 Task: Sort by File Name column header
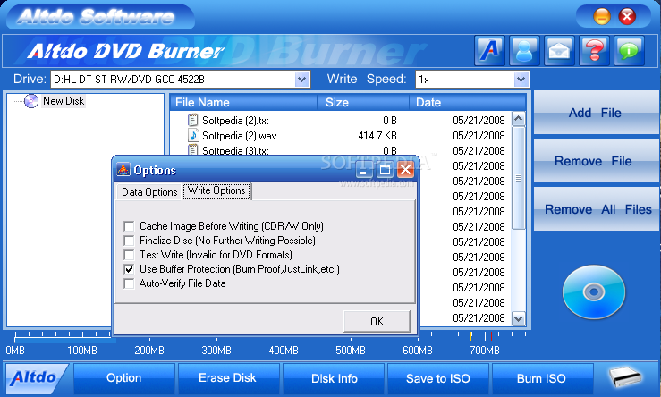point(243,103)
